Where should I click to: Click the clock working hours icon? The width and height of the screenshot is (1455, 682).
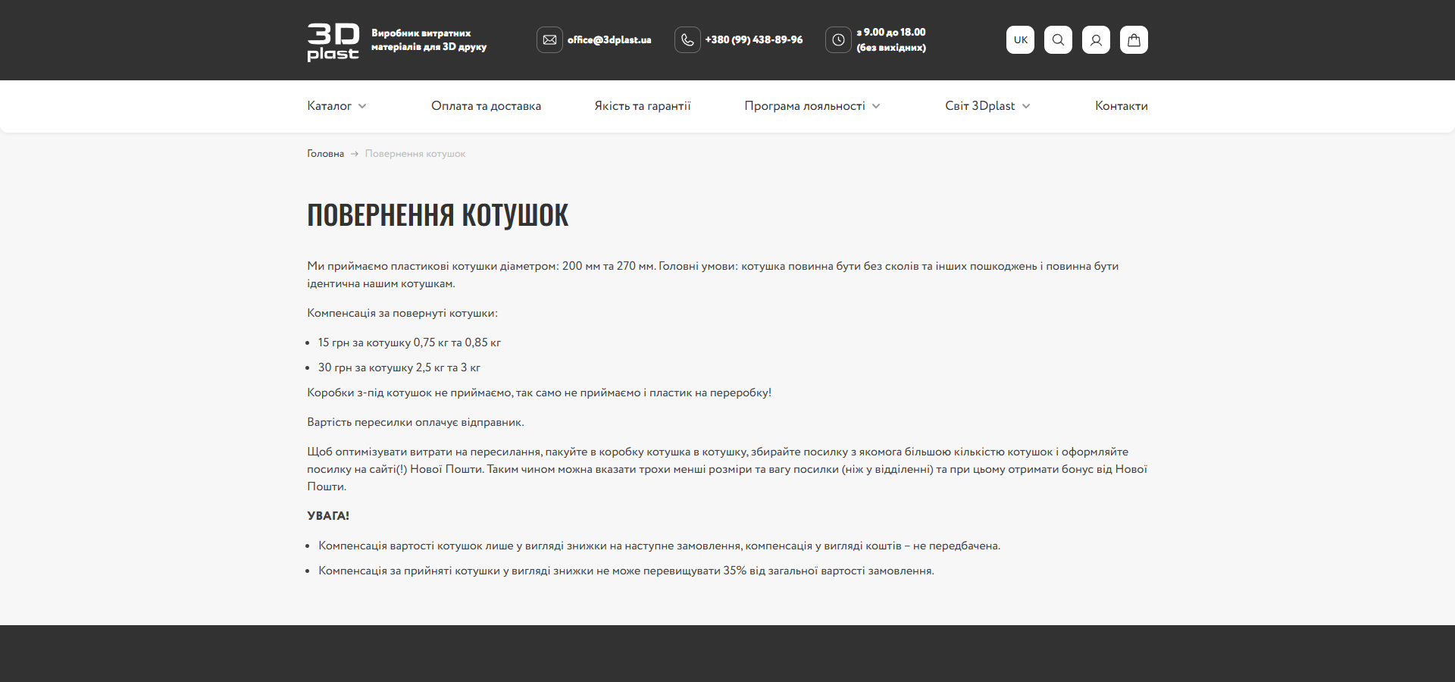click(838, 39)
